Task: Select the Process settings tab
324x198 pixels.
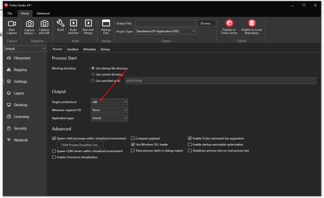Action: coord(57,49)
